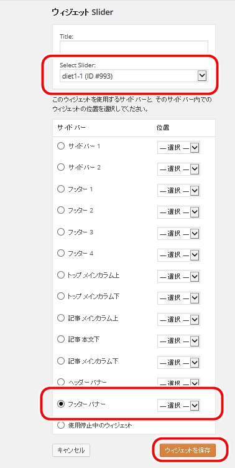Click the ウィジェットを保存 button
Viewport: 235px width, 468px height.
(188, 451)
